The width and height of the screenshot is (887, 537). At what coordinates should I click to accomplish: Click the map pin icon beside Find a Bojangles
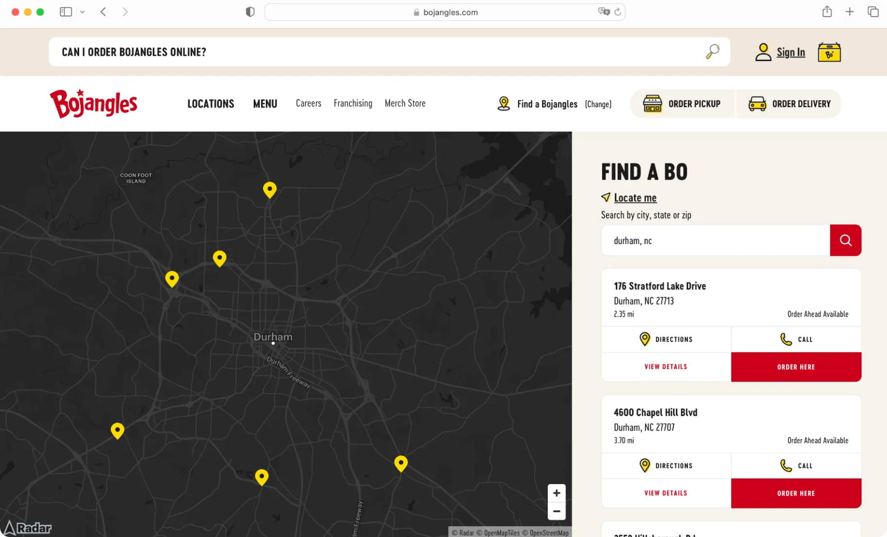pyautogui.click(x=504, y=103)
